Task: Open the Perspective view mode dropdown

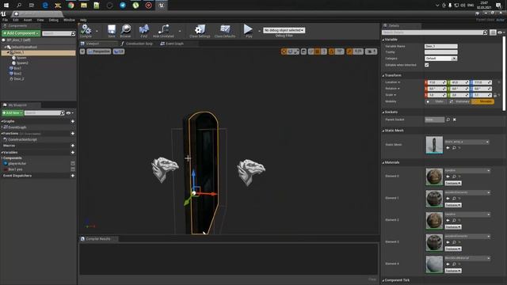Action: point(99,51)
